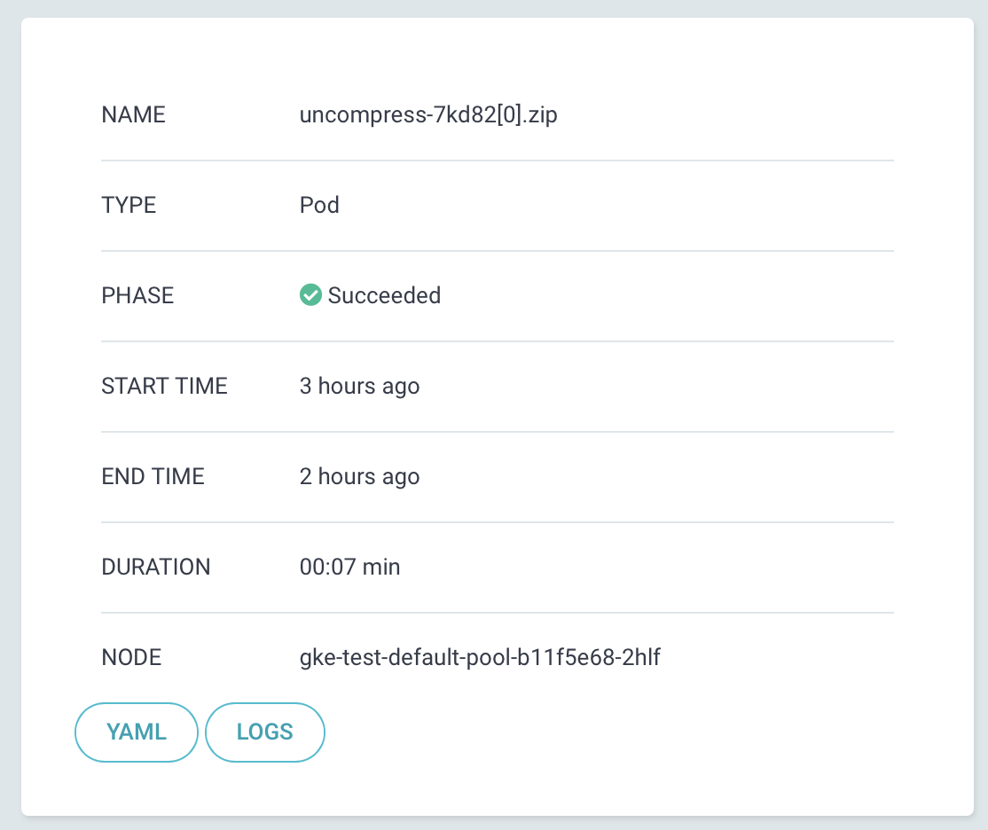Click the DURATION row label
The height and width of the screenshot is (830, 988).
point(156,567)
